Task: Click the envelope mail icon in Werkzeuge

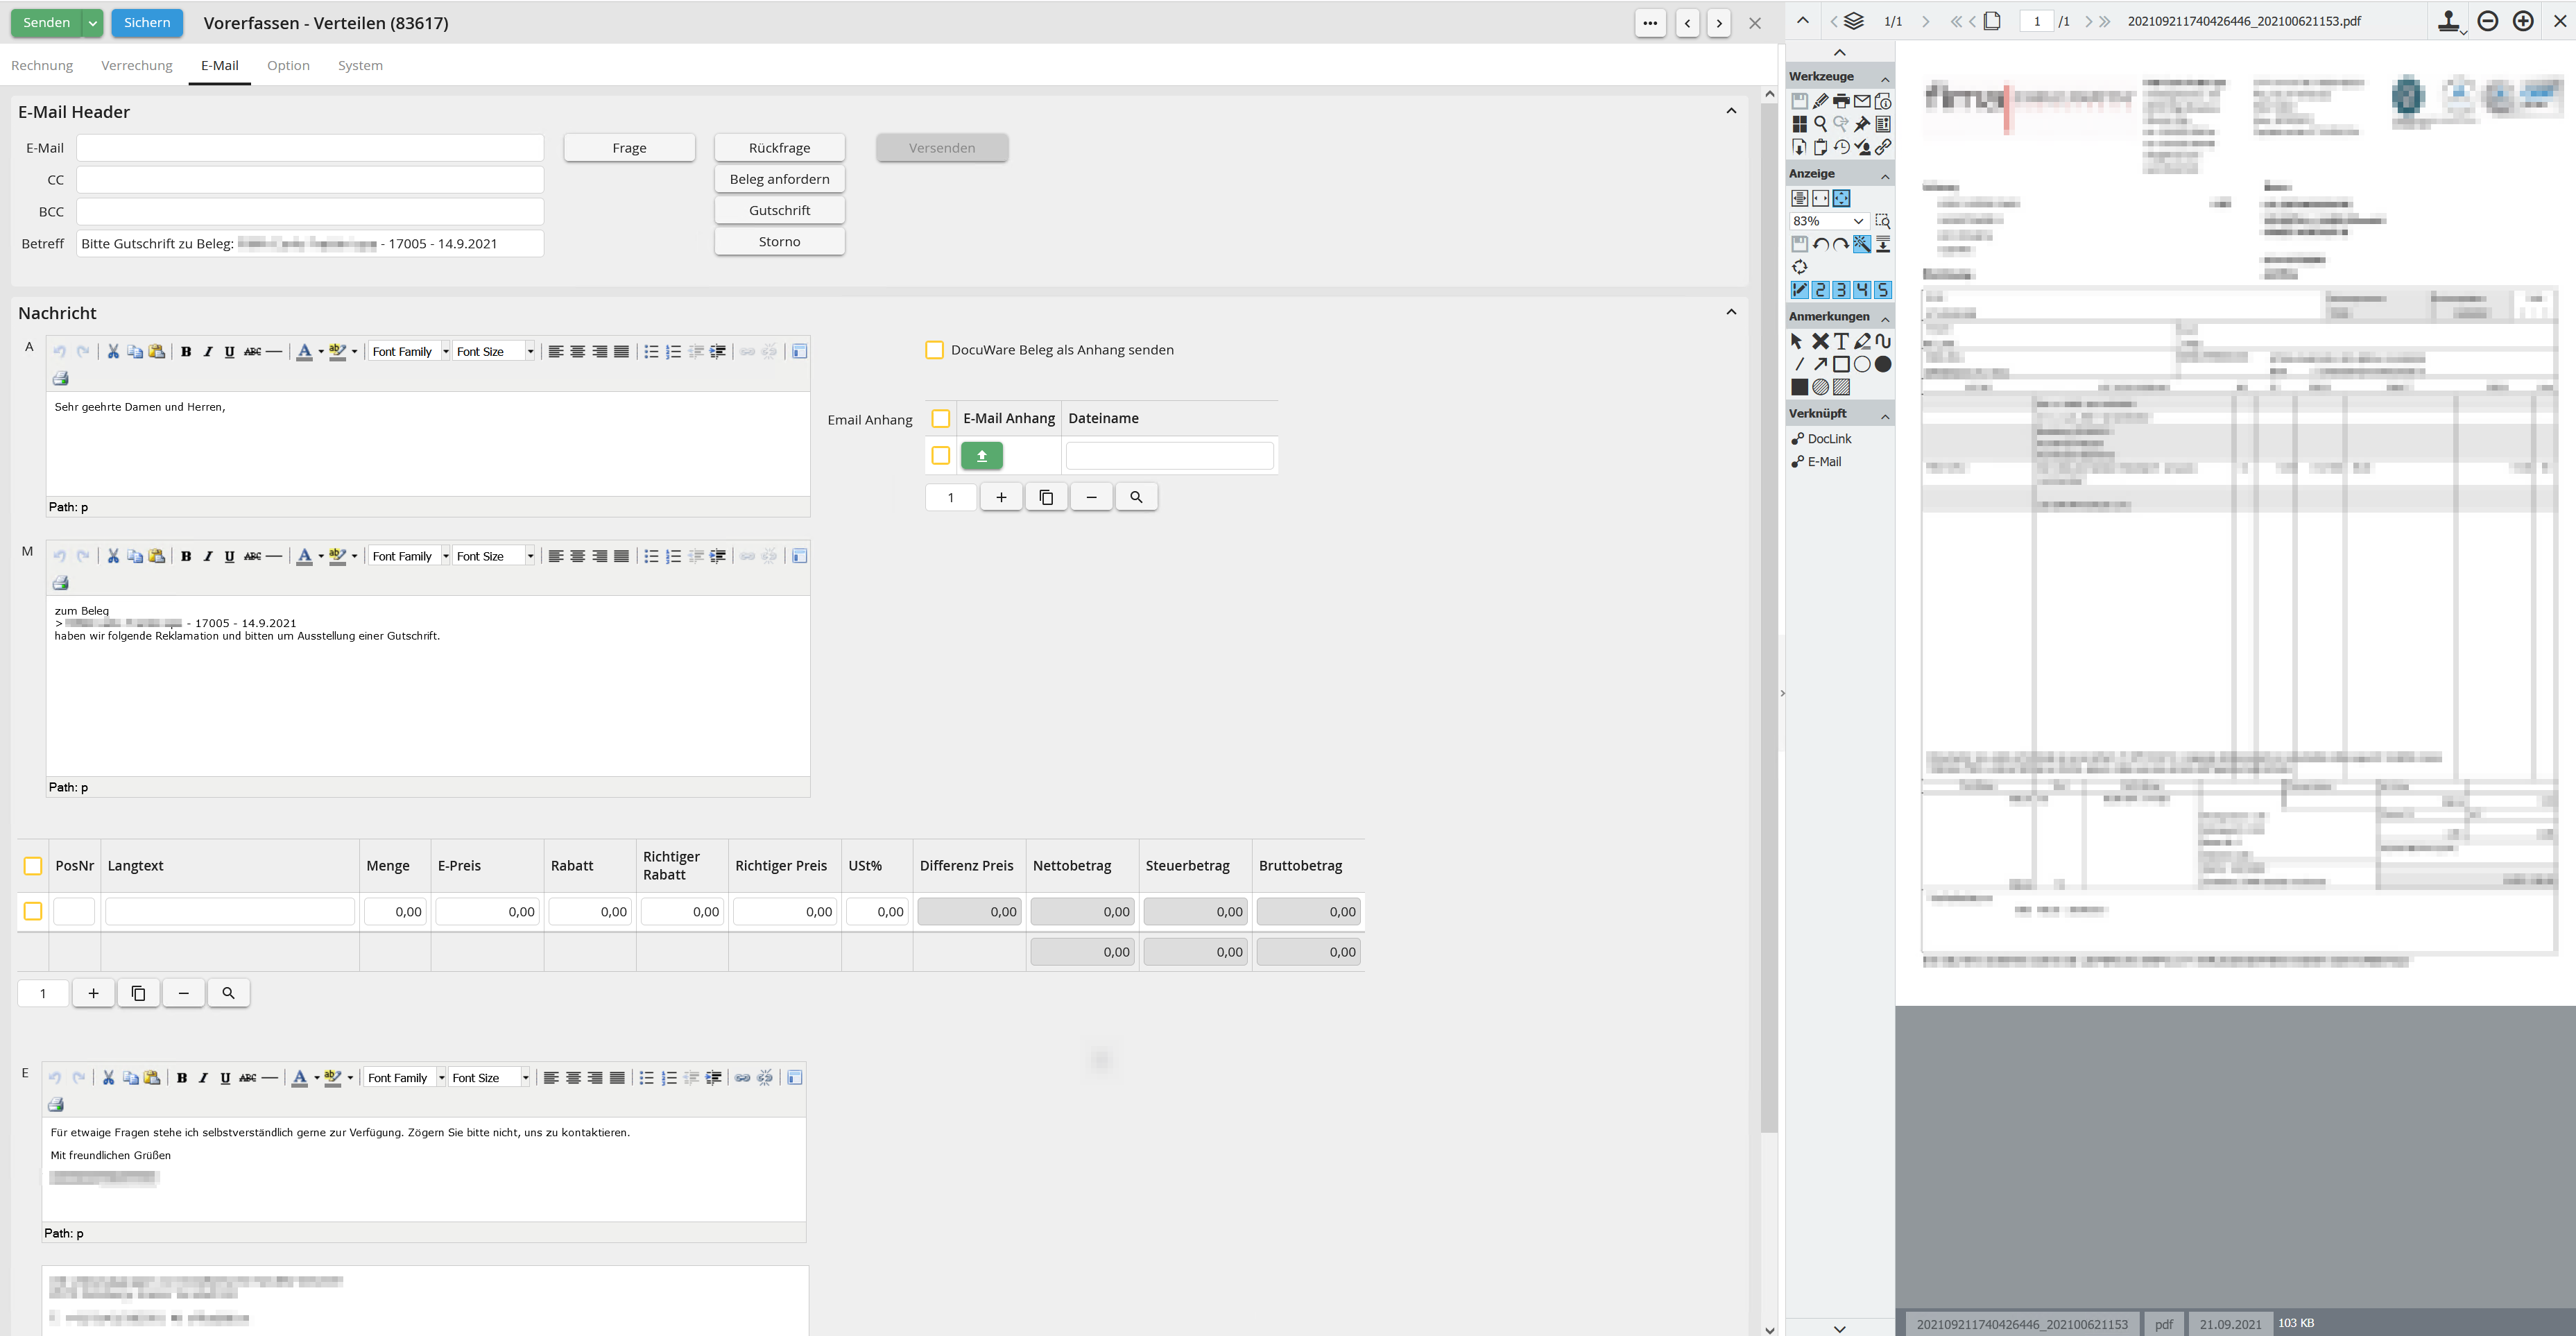Action: [x=1862, y=101]
